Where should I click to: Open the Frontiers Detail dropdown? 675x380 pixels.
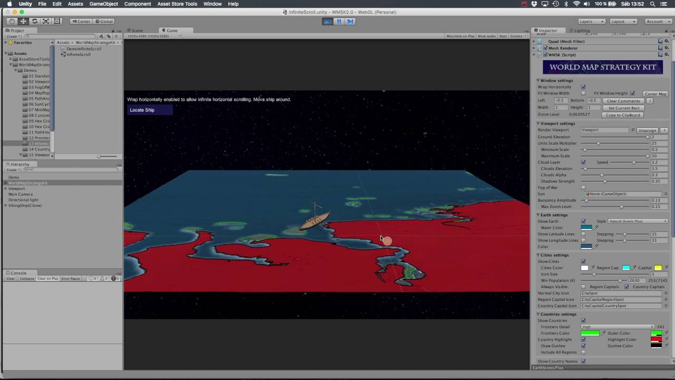pos(617,327)
